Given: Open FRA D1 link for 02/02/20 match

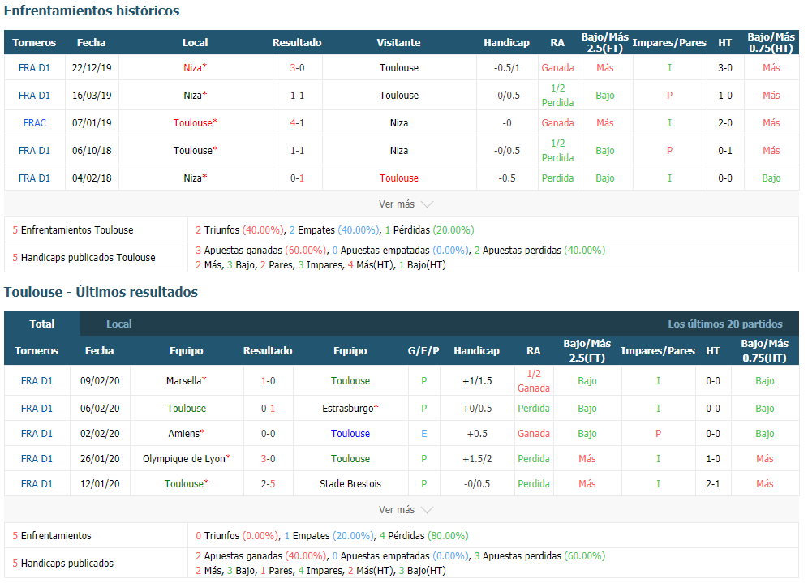Looking at the screenshot, I should pyautogui.click(x=37, y=433).
